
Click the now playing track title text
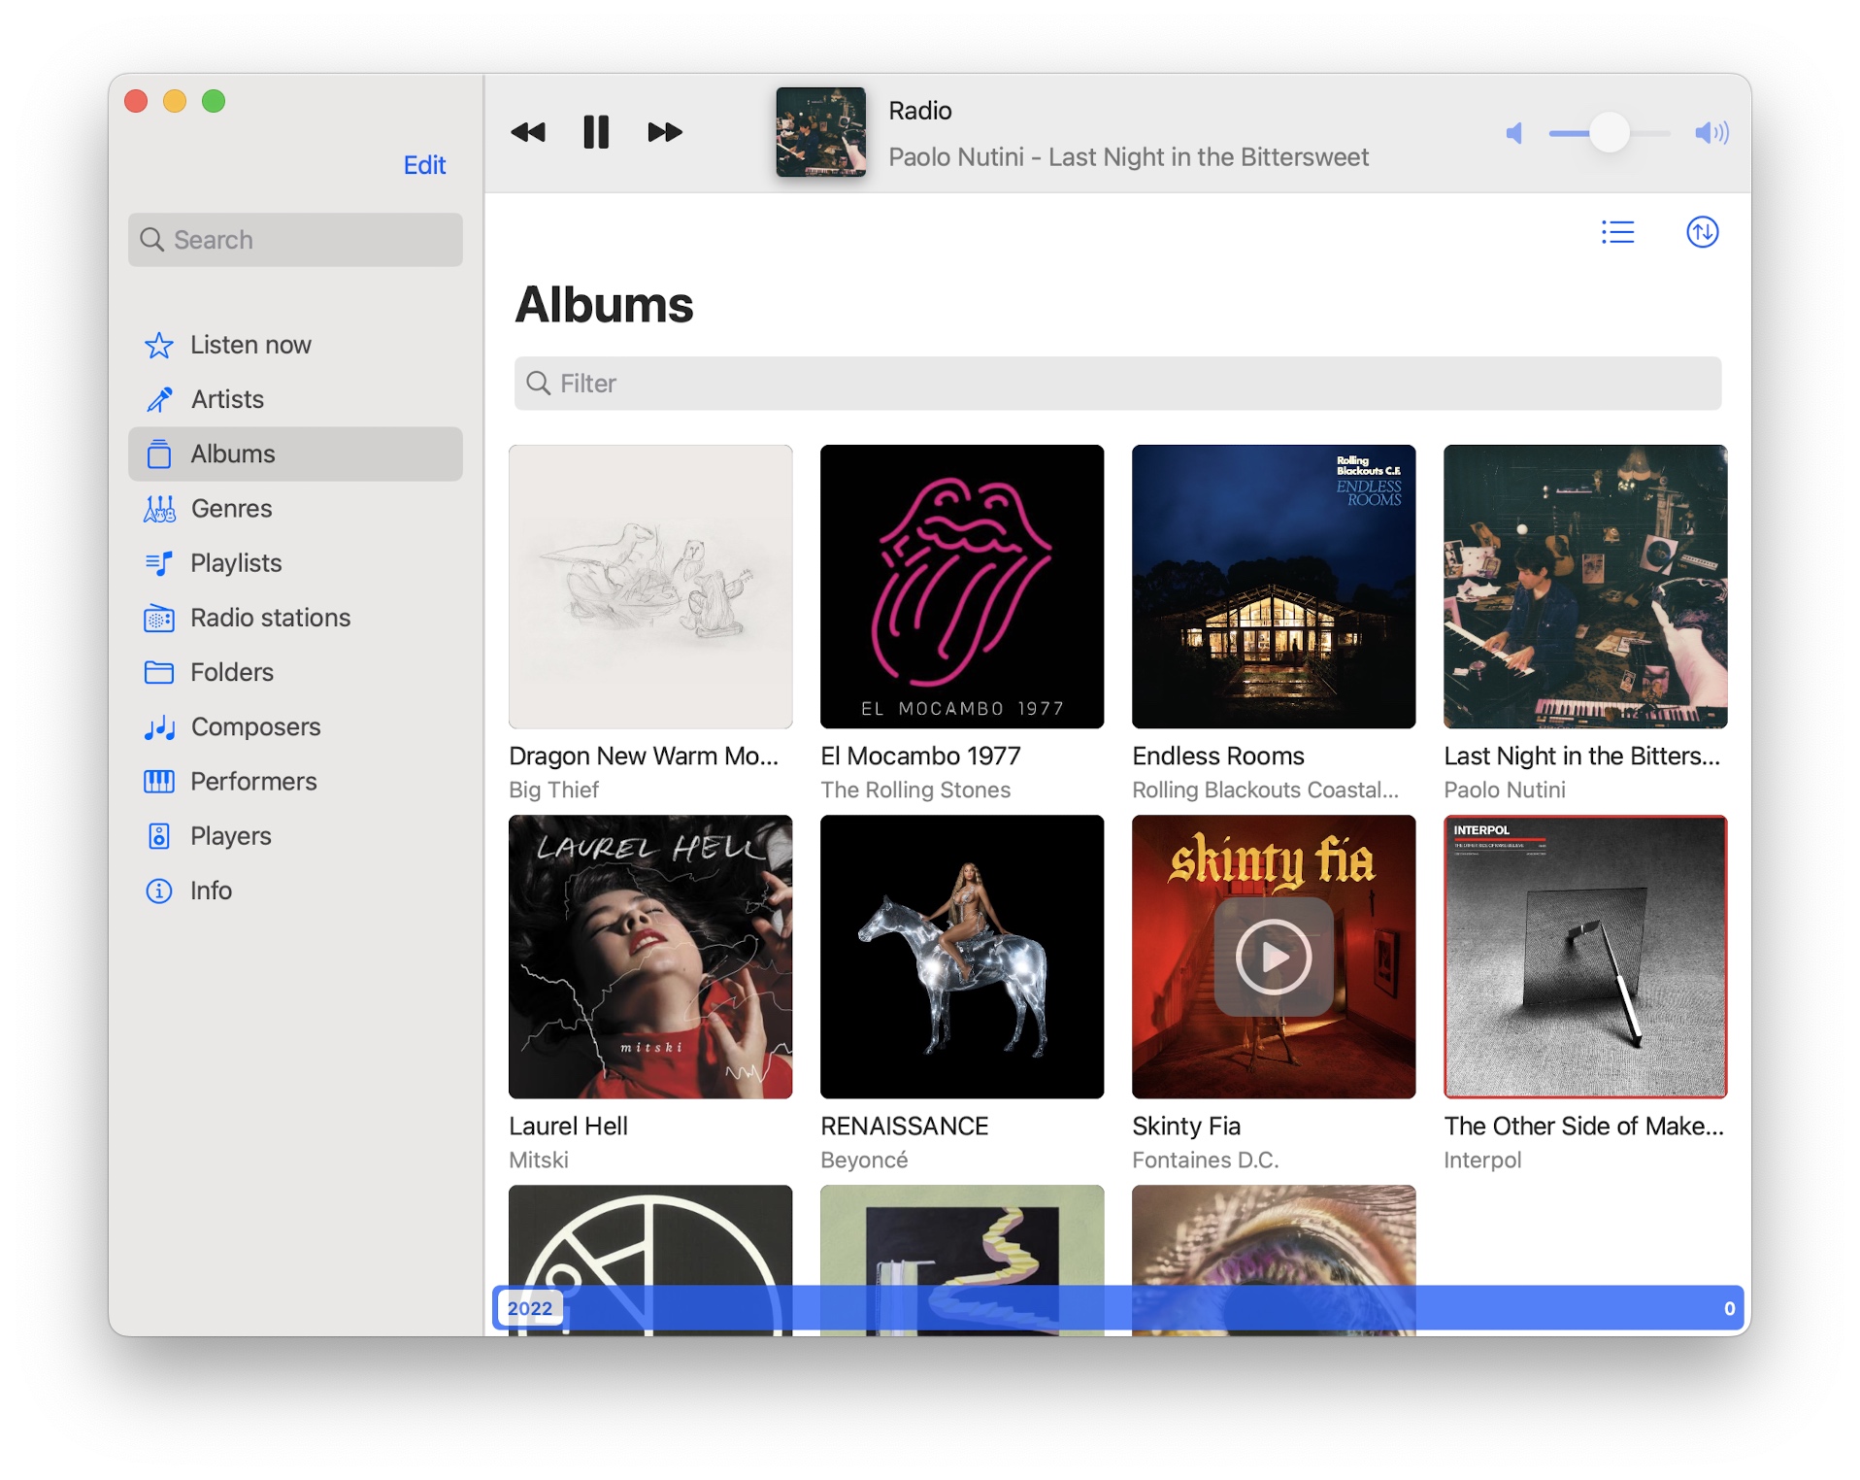tap(1128, 156)
